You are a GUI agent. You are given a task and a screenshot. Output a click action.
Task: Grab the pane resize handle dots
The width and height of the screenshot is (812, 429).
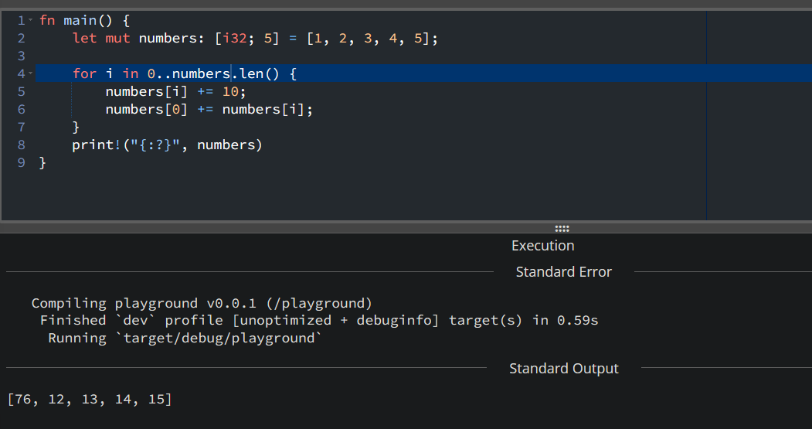(x=562, y=229)
